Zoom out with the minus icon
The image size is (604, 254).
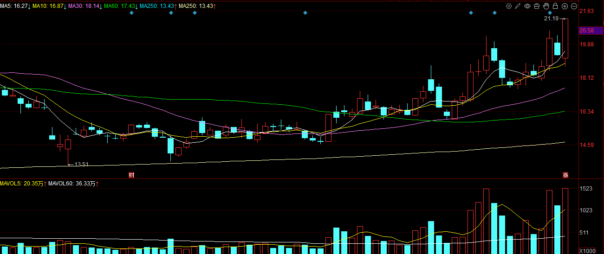point(574,6)
